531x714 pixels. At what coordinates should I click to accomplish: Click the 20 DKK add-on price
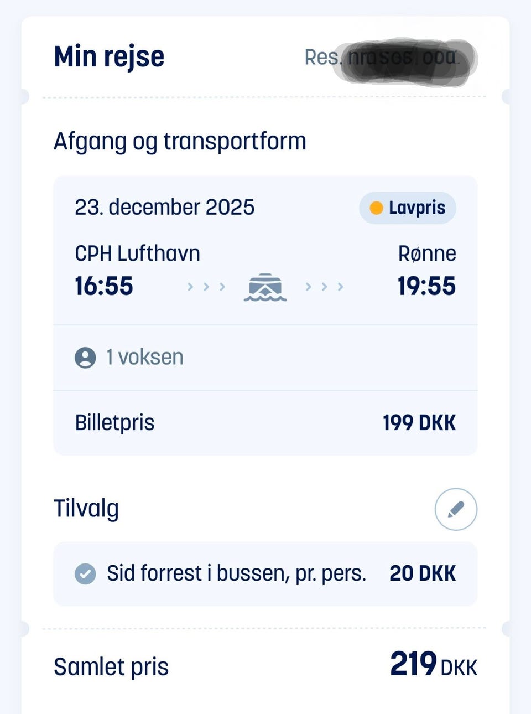[423, 573]
